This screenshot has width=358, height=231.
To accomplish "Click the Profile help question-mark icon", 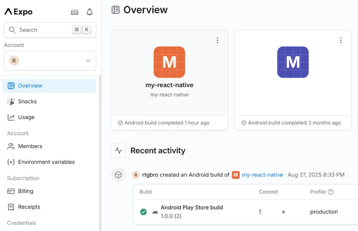I will click(331, 192).
